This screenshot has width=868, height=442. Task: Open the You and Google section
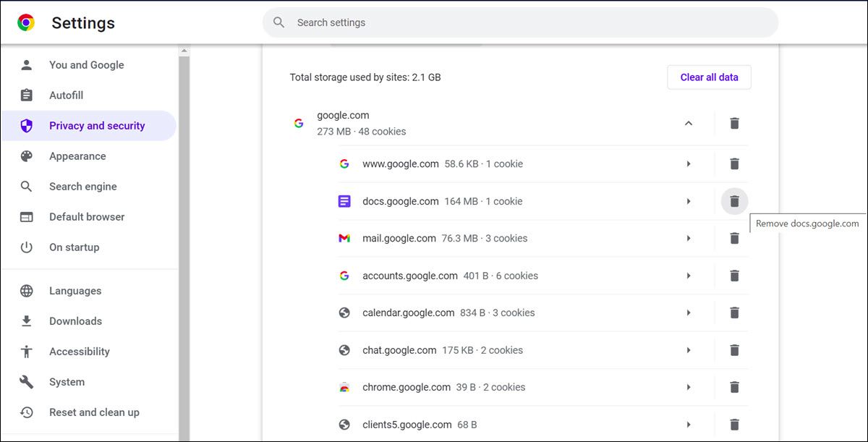click(x=86, y=64)
